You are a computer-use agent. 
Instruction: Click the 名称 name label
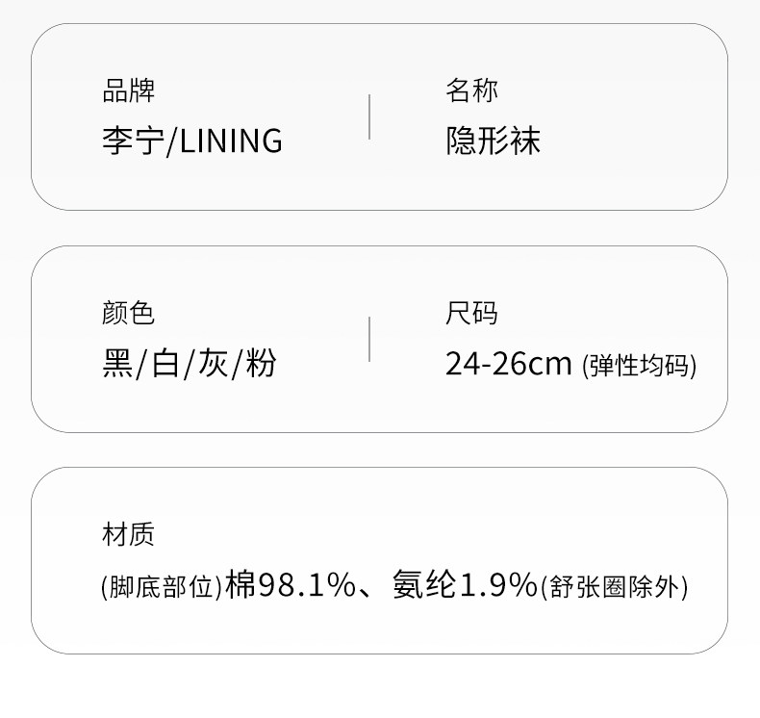(x=471, y=91)
